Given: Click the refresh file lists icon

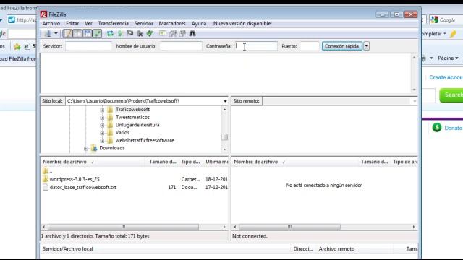Looking at the screenshot, I should pyautogui.click(x=110, y=34).
